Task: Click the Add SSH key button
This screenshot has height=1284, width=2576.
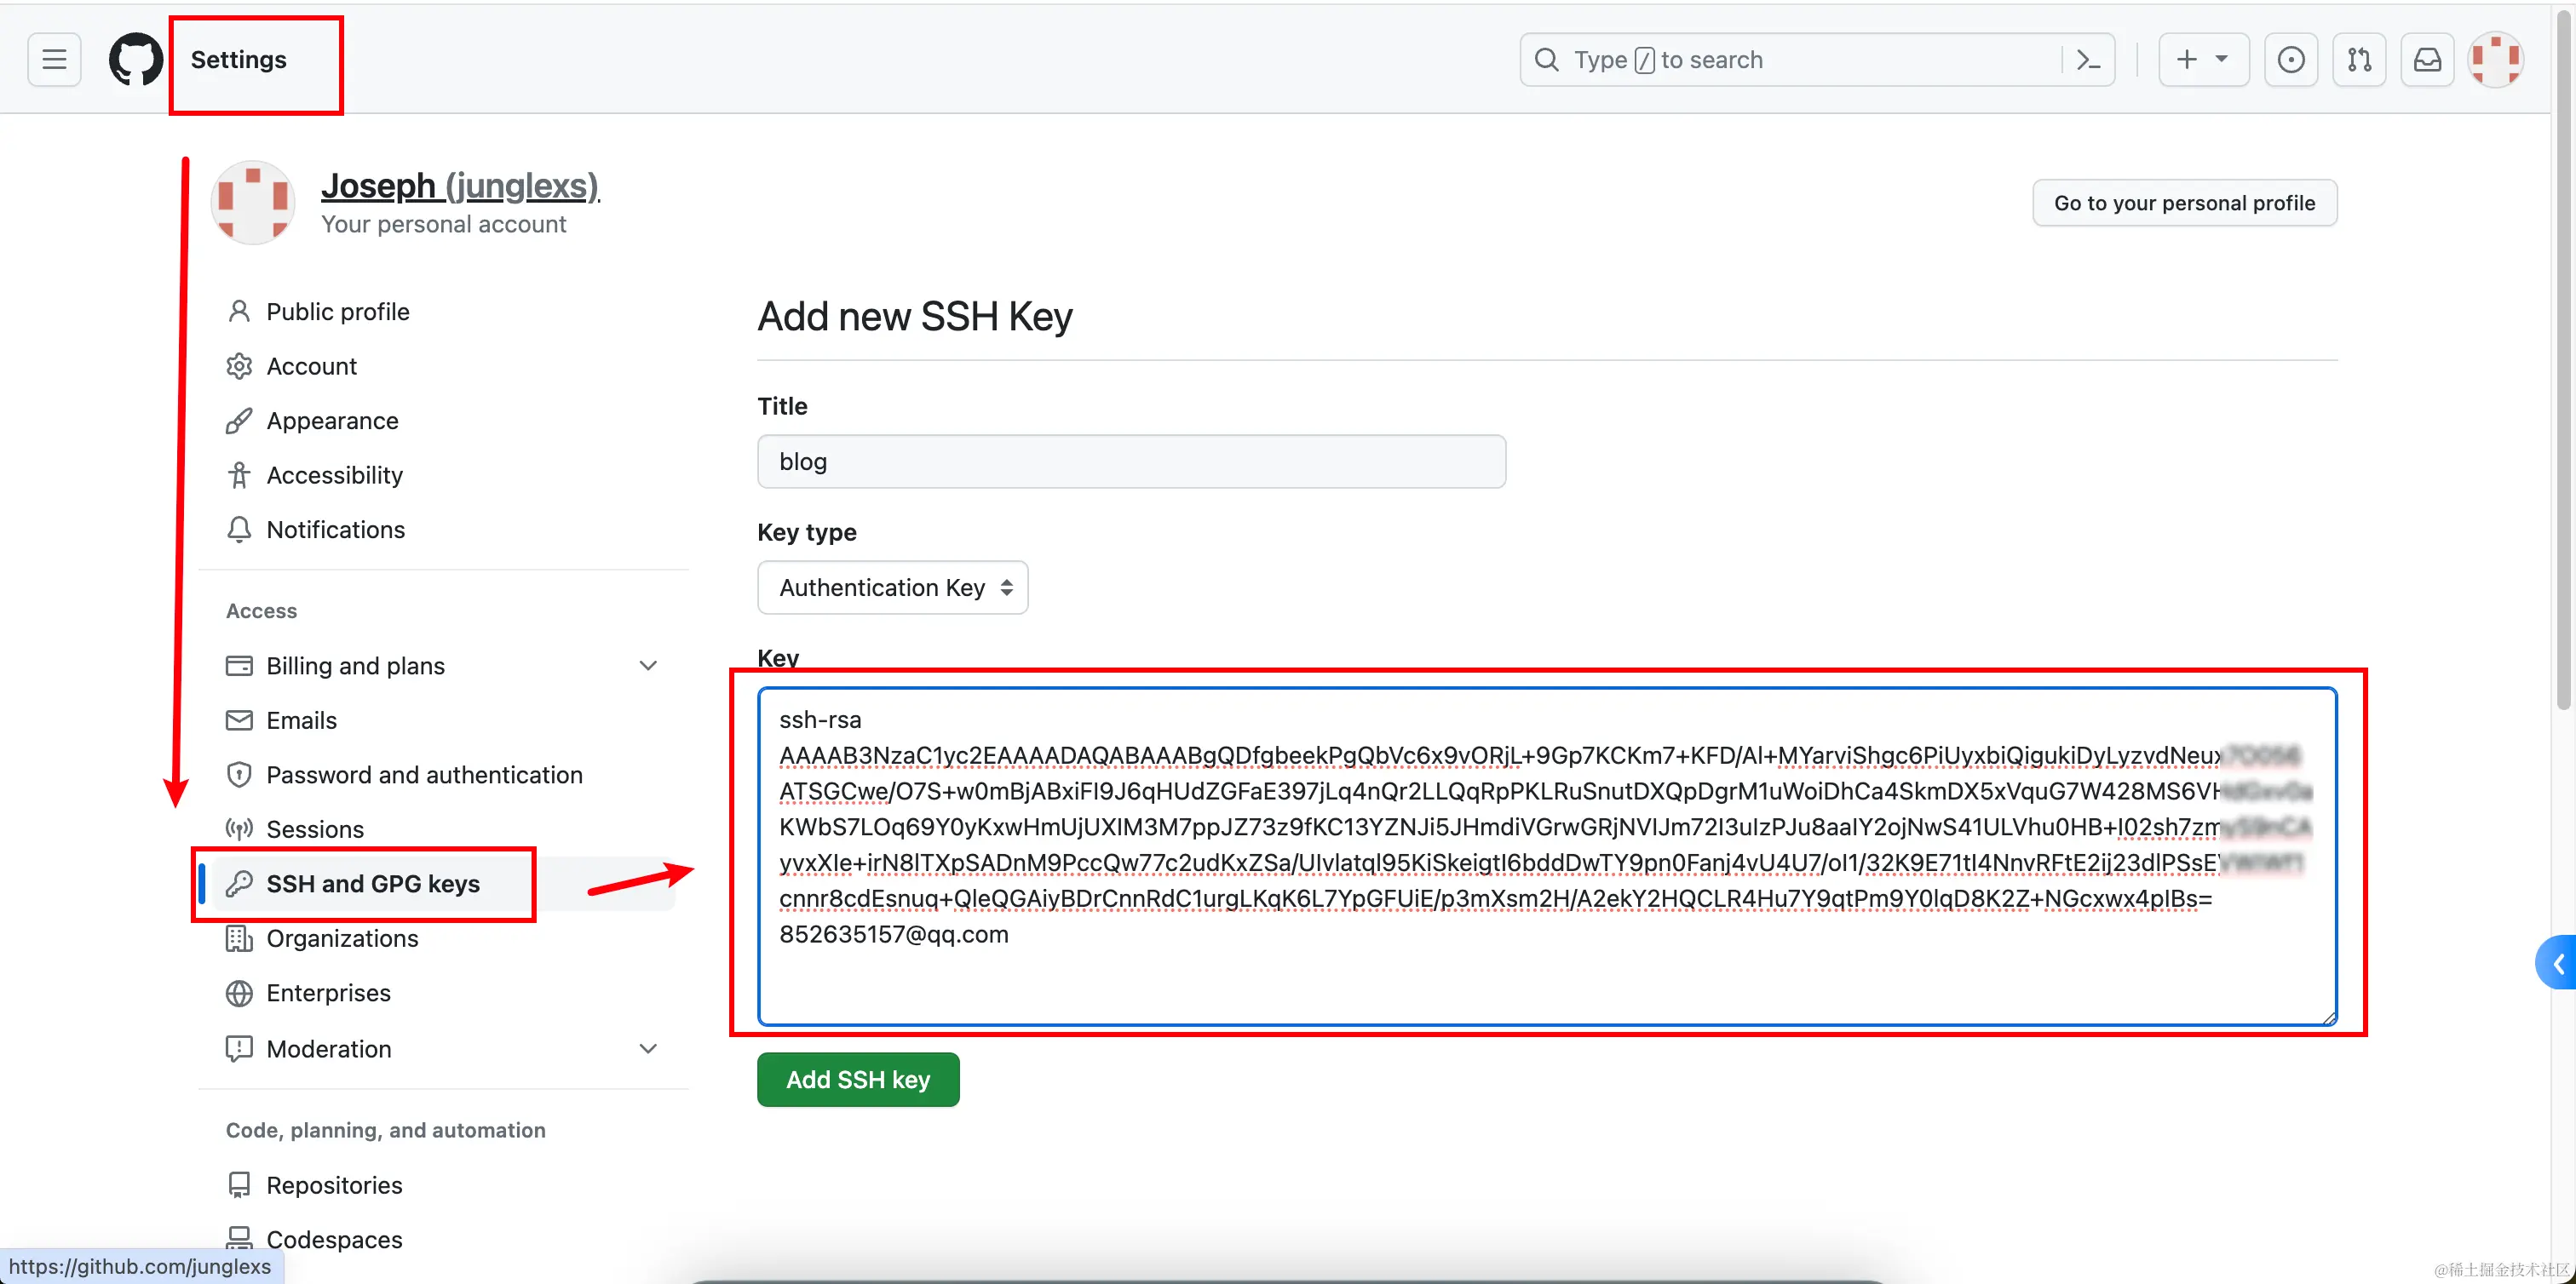Action: [857, 1079]
